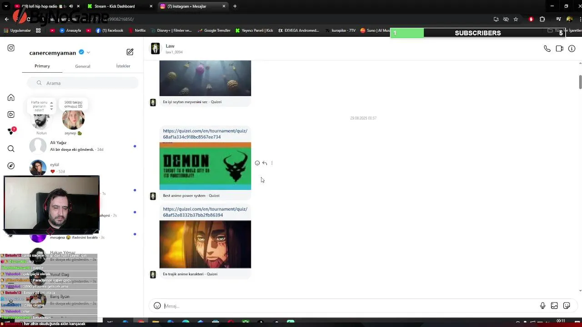This screenshot has height=327, width=582.
Task: Open Ali Yağız conversation
Action: coord(82,146)
